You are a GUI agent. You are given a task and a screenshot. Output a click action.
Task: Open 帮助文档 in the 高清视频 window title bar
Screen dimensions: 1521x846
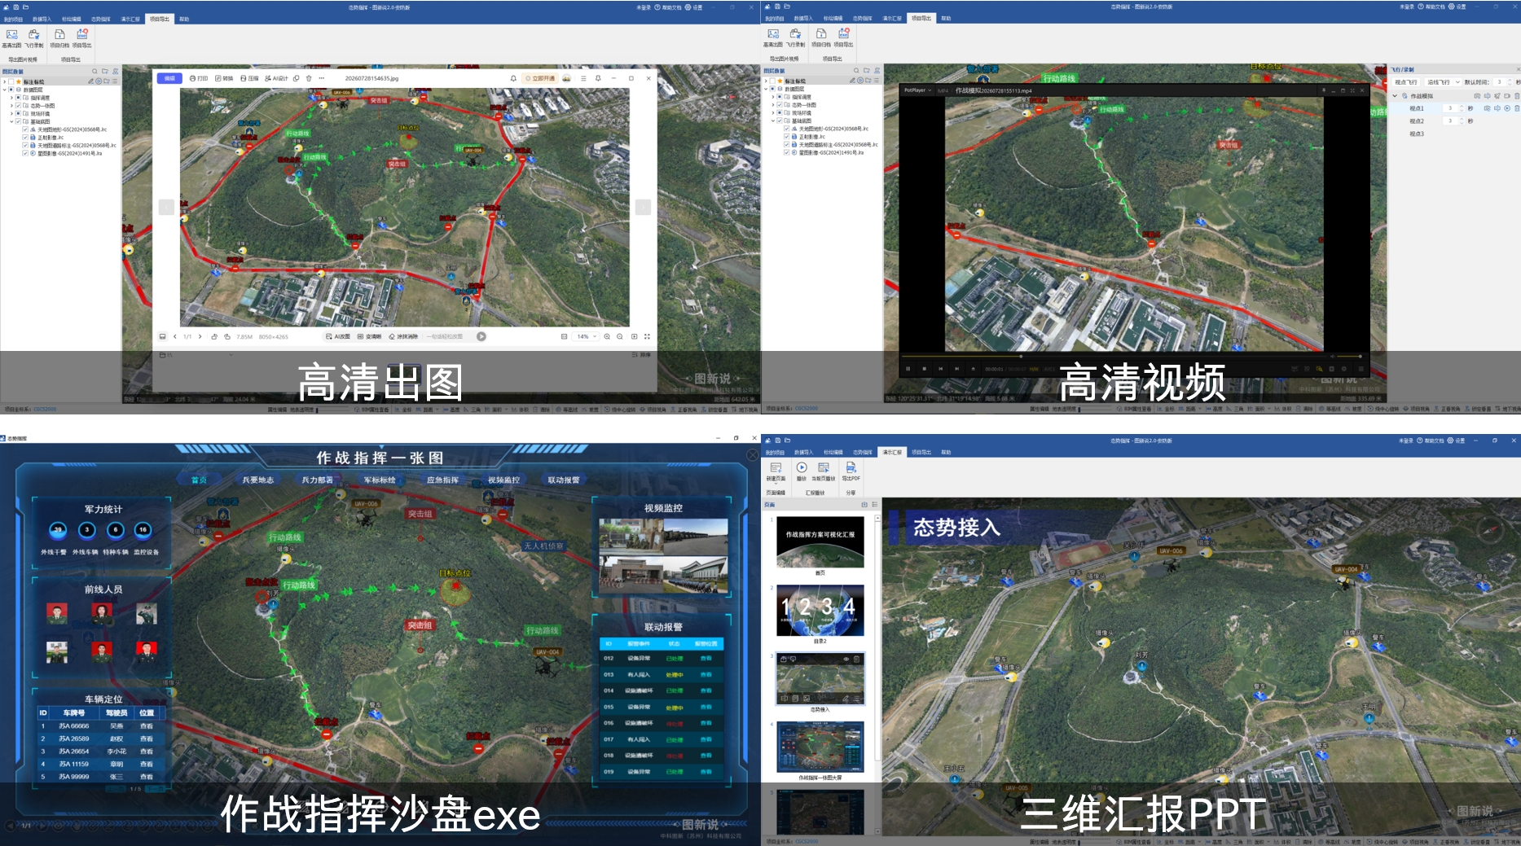1431,7
